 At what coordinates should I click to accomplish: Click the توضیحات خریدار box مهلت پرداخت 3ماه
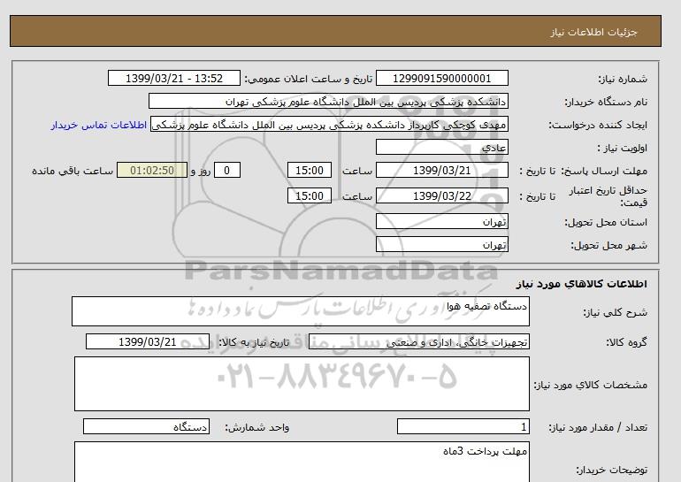pos(302,462)
